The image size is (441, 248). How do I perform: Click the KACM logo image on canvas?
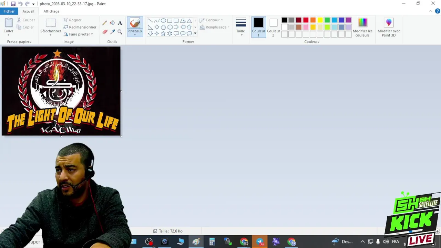(61, 91)
